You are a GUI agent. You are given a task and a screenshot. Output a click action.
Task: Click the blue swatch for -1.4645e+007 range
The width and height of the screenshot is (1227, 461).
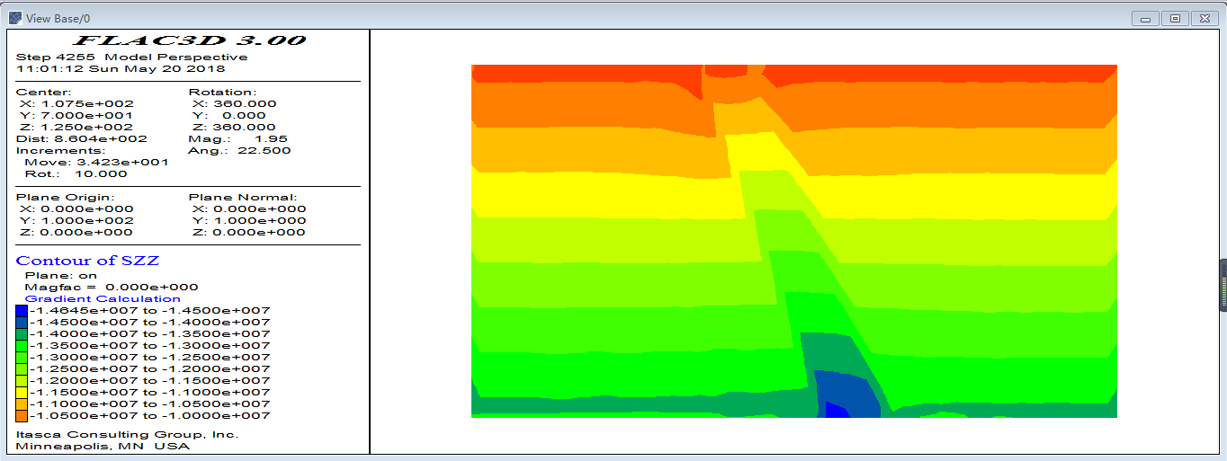22,310
